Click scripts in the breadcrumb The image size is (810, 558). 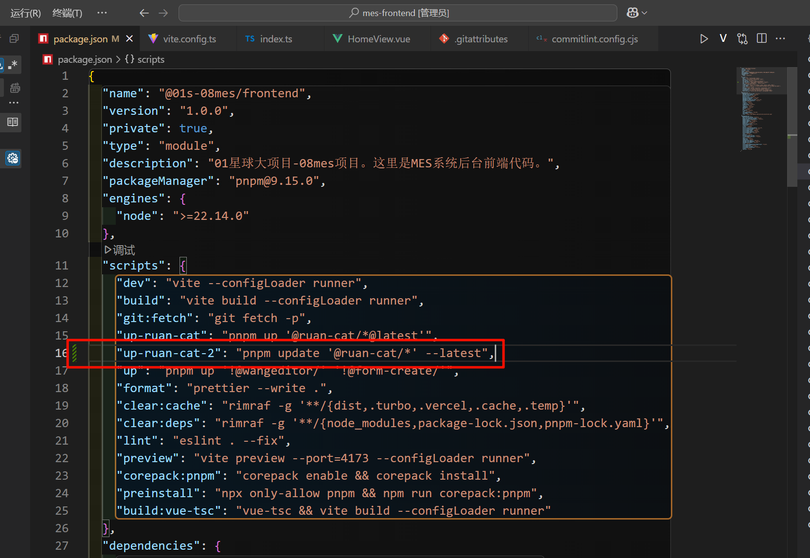(x=151, y=59)
